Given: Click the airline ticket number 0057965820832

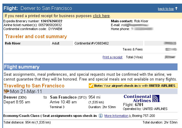Looking at the screenshot, I should 50,25.
